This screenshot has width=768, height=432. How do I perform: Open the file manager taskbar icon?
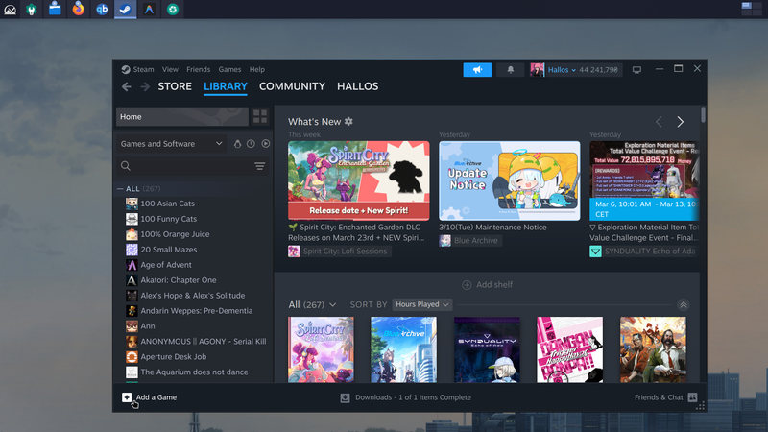(55, 9)
